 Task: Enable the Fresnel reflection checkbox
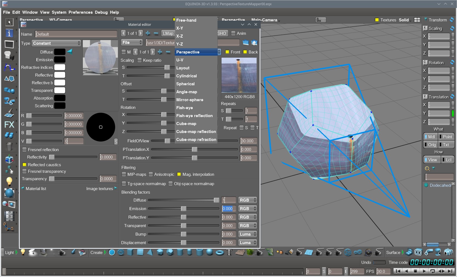(x=24, y=149)
